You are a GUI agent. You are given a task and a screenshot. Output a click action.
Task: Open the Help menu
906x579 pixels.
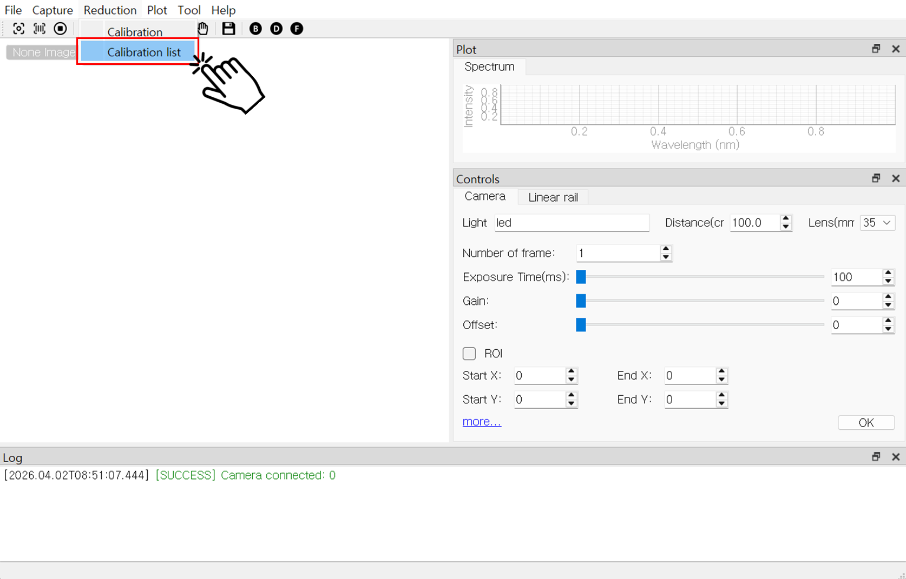click(x=223, y=10)
